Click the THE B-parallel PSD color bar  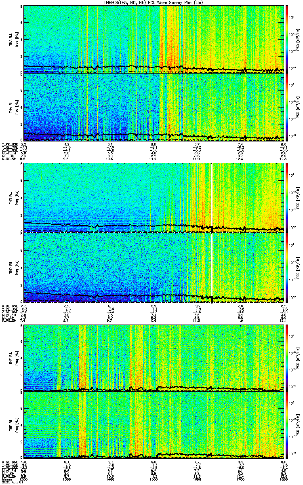[x=287, y=426]
